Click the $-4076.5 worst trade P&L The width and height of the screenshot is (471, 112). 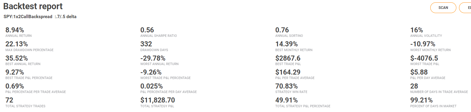[424, 58]
